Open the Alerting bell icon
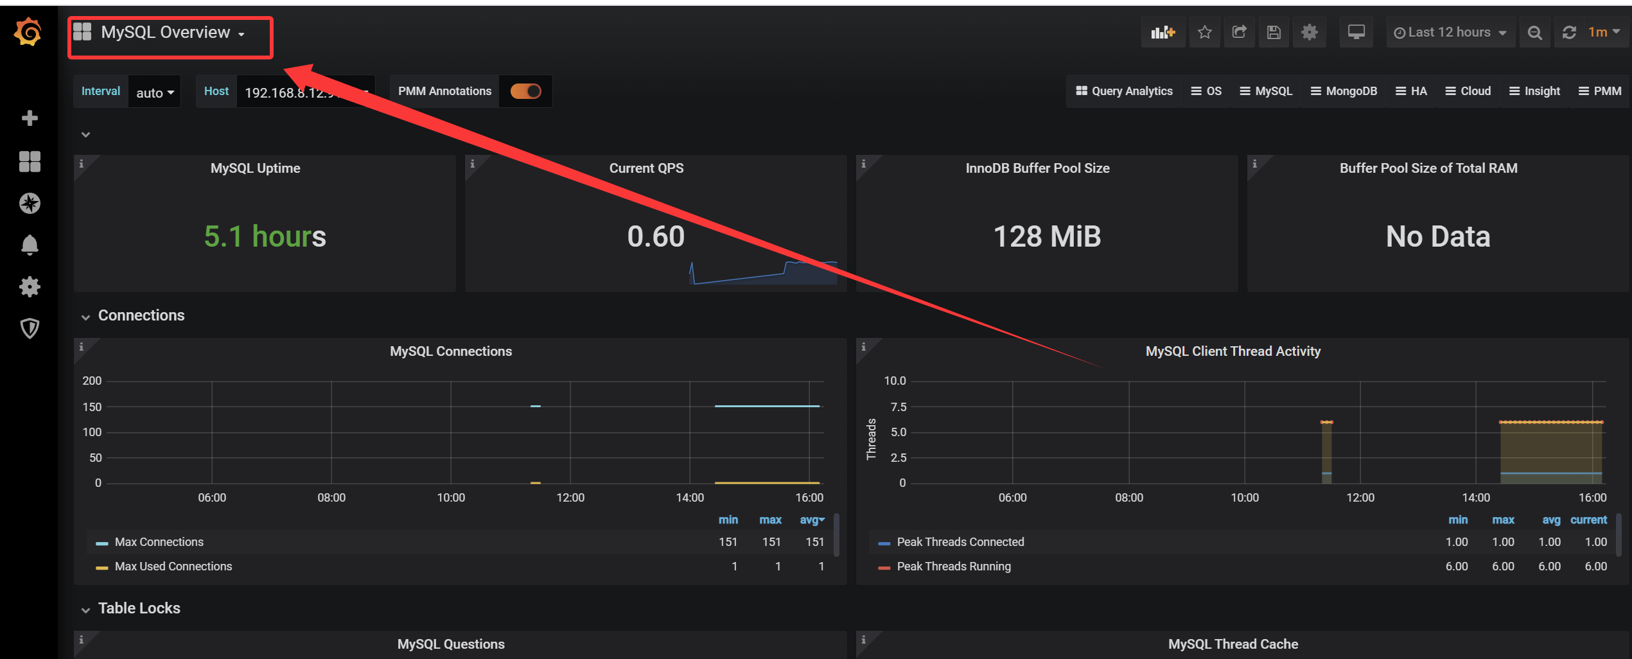1632x659 pixels. click(30, 245)
